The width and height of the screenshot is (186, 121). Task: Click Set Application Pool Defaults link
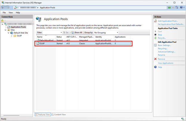(x=171, y=24)
